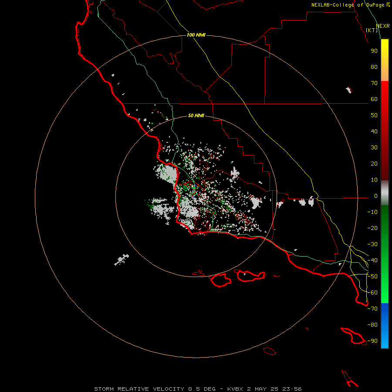Click the 70 value on the velocity scale
Viewport: 392px width, 392px height.
[x=374, y=83]
